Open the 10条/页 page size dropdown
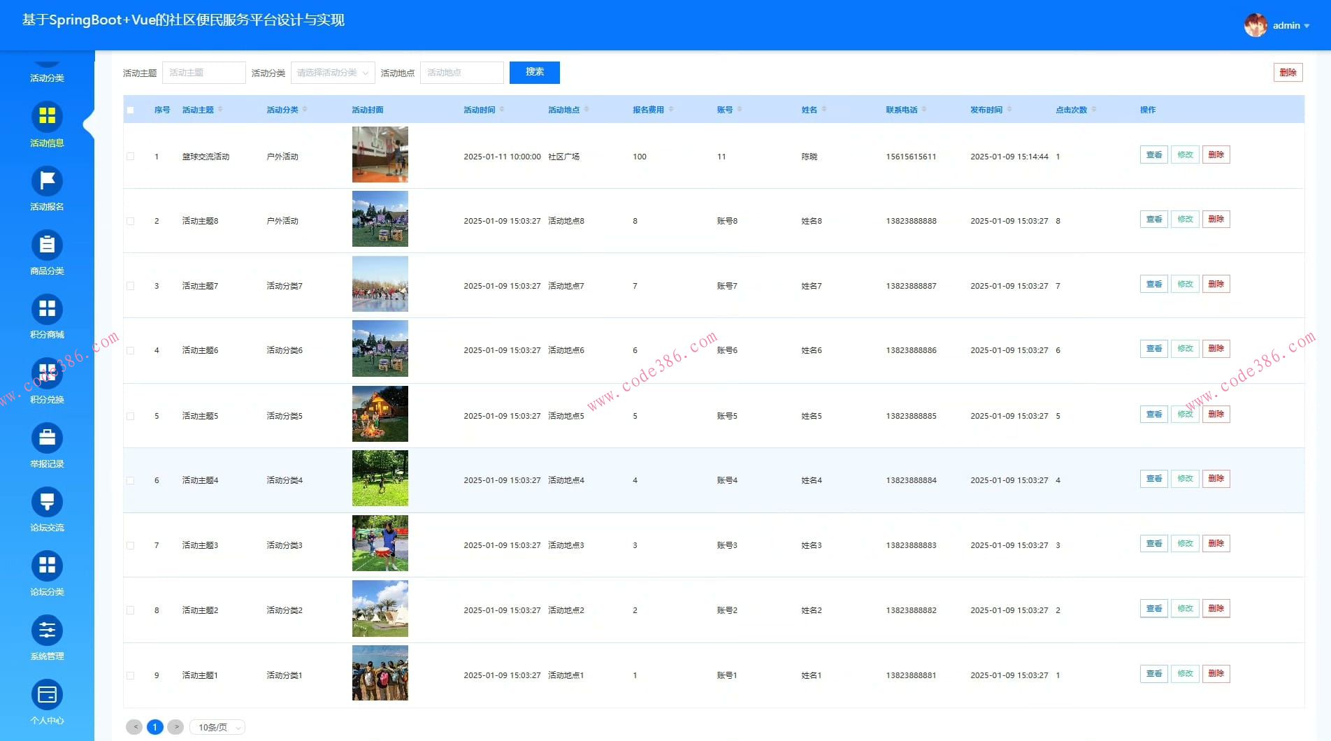Screen dimensions: 1331x741 [x=217, y=728]
